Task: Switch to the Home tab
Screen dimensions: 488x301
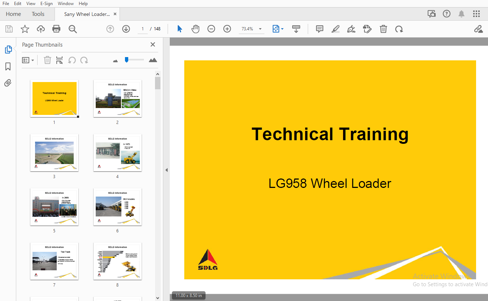Action: (x=13, y=14)
